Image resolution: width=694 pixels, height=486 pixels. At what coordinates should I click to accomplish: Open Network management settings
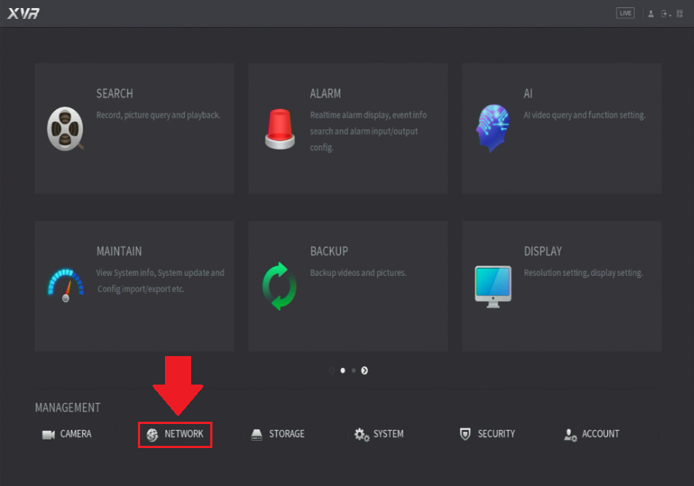[x=175, y=435]
